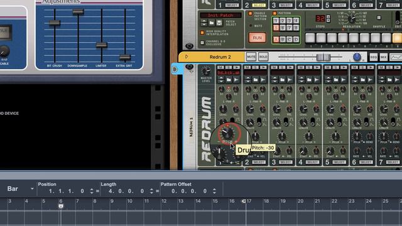
Task: Click the Length stepper arrows
Action: click(151, 191)
